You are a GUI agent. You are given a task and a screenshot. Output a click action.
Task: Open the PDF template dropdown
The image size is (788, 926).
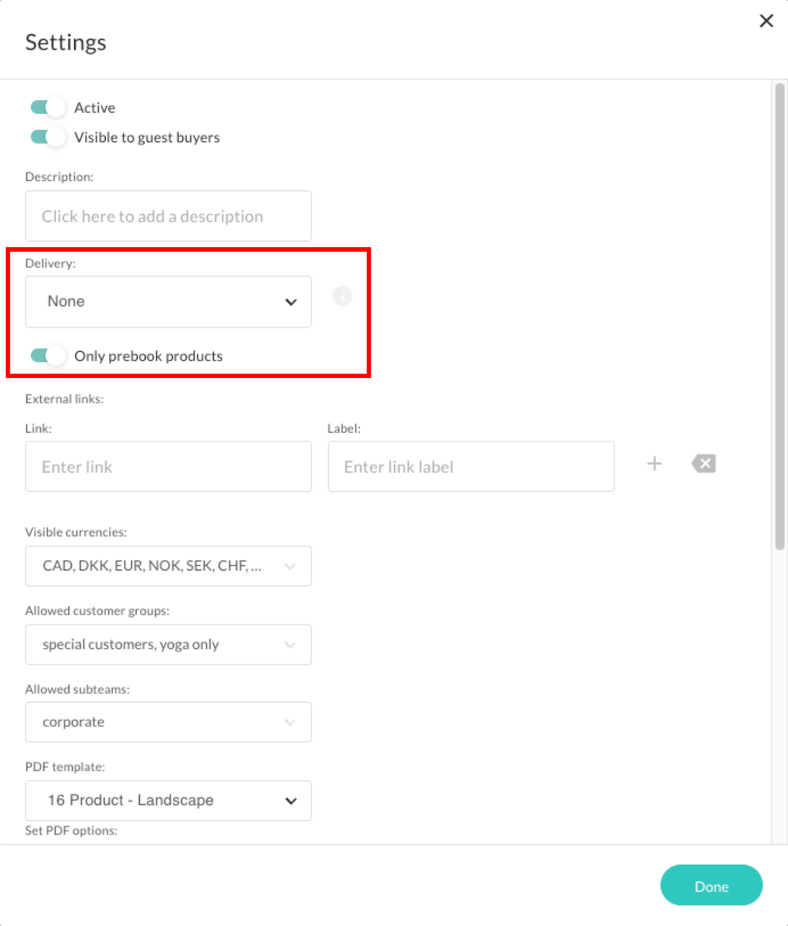click(168, 800)
